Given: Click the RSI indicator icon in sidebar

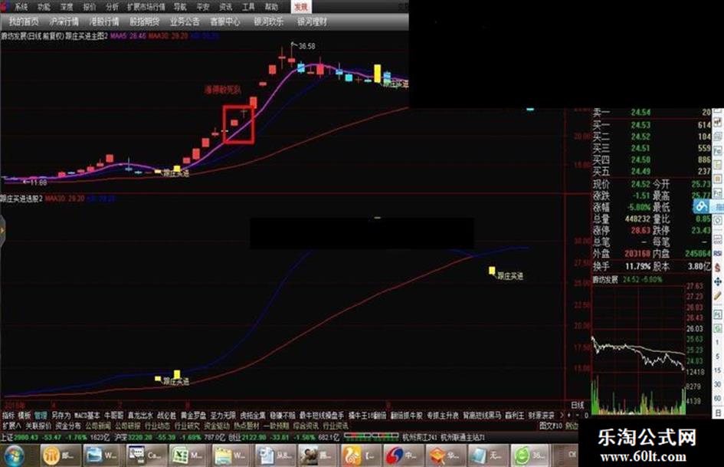Looking at the screenshot, I should pos(718,253).
